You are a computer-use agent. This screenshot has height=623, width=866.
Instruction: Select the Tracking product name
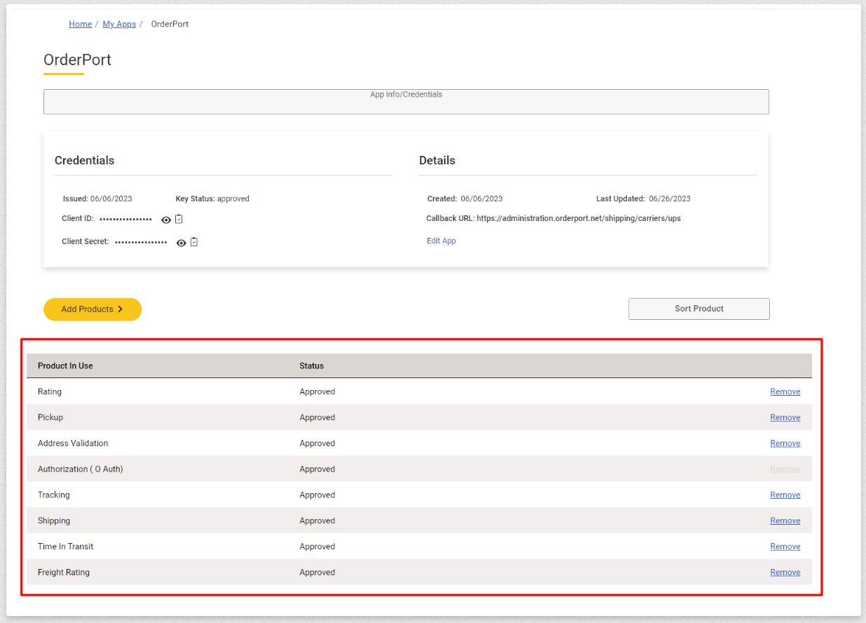pos(54,495)
